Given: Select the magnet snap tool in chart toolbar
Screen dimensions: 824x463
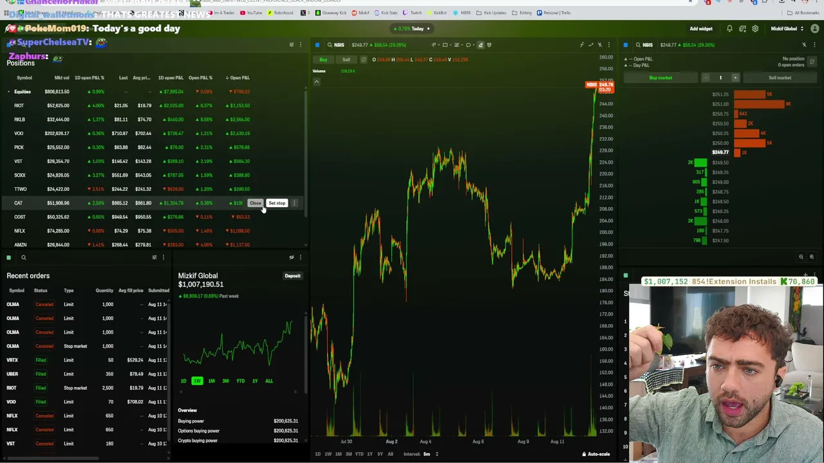Looking at the screenshot, I should (x=489, y=45).
